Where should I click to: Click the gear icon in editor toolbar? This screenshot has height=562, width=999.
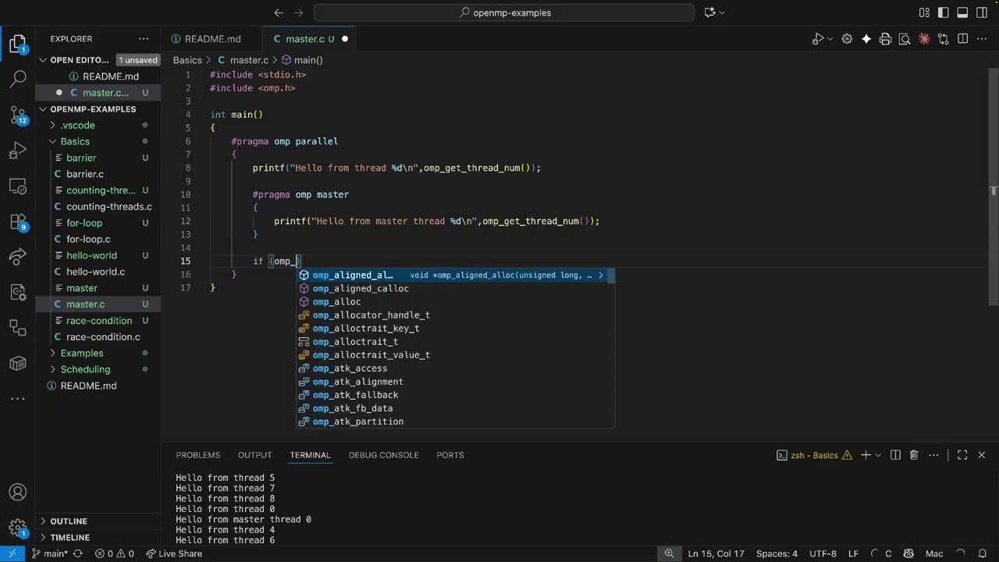click(847, 39)
